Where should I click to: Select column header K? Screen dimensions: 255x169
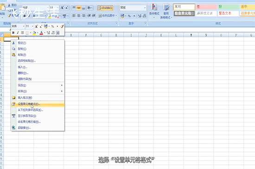[161, 35]
